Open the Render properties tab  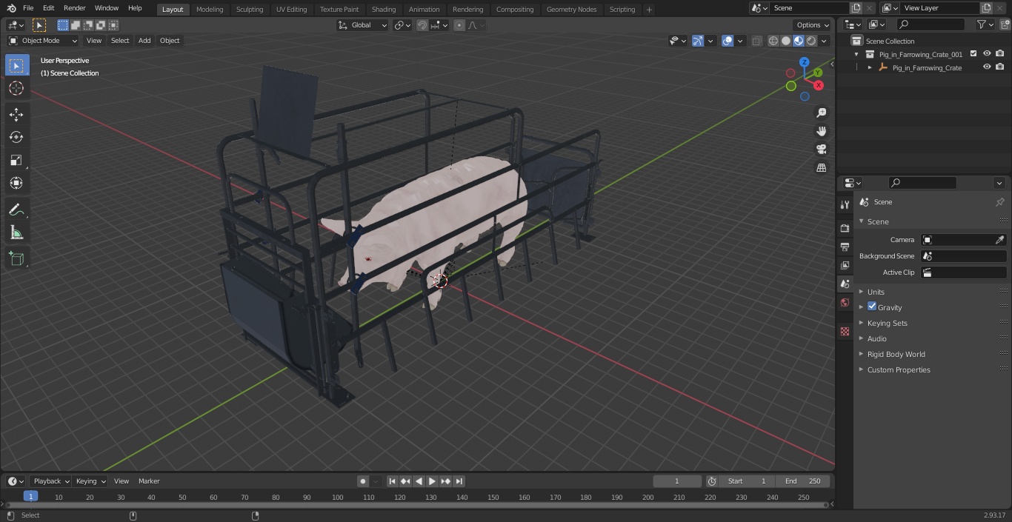(x=845, y=228)
